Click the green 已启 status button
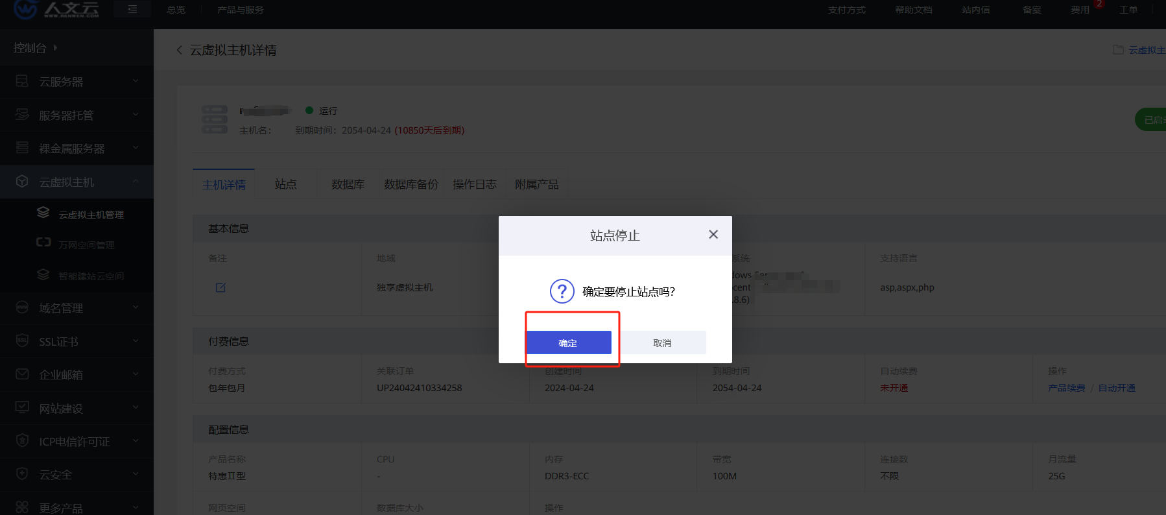The height and width of the screenshot is (515, 1166). pyautogui.click(x=1151, y=119)
